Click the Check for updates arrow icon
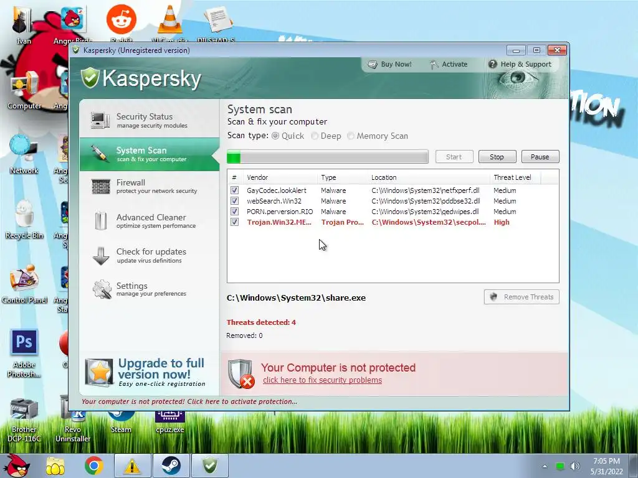The image size is (638, 478). (100, 256)
